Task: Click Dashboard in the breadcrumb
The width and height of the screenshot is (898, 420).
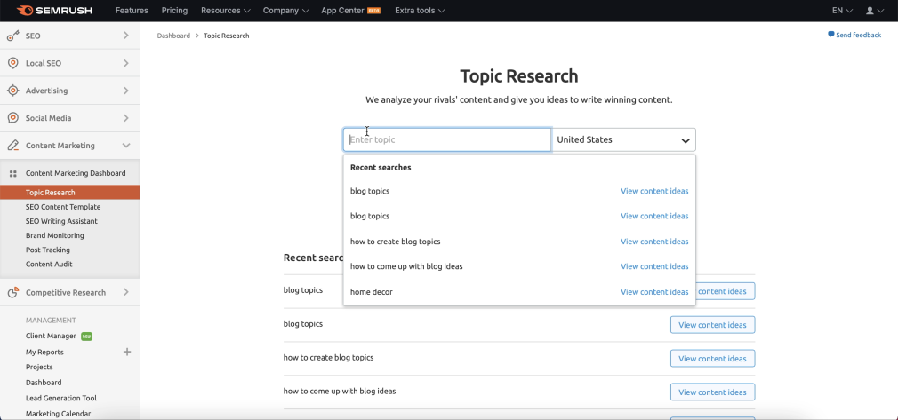Action: pyautogui.click(x=173, y=36)
